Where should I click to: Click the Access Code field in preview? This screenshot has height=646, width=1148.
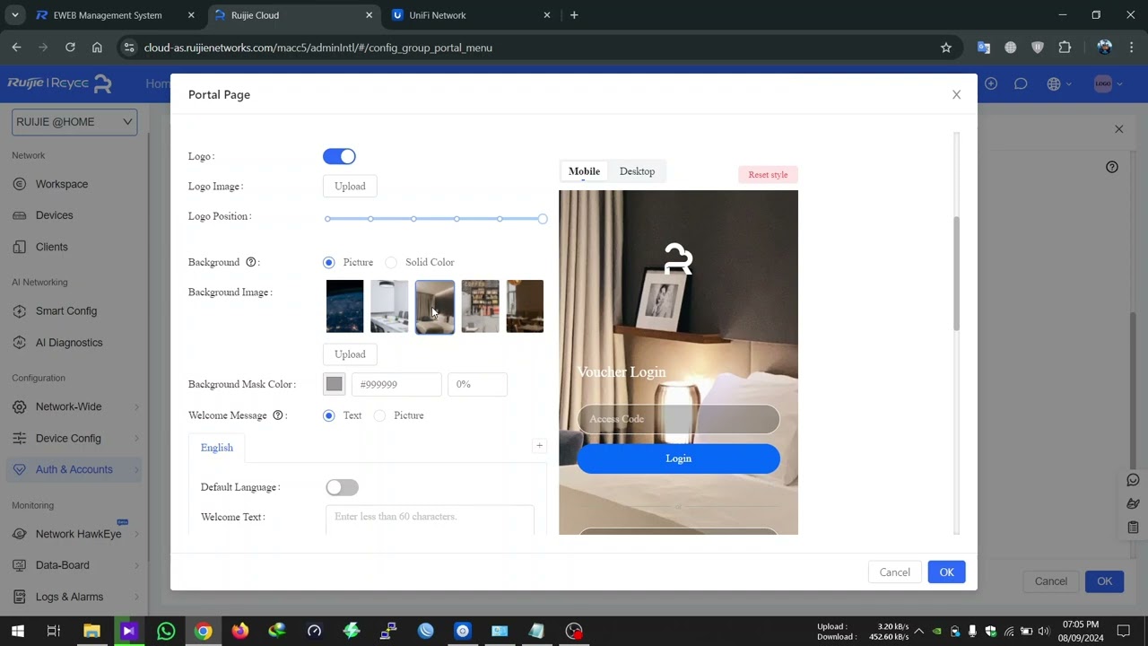click(678, 419)
